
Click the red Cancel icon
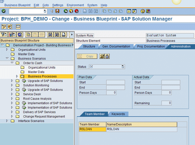pyautogui.click(x=76, y=11)
